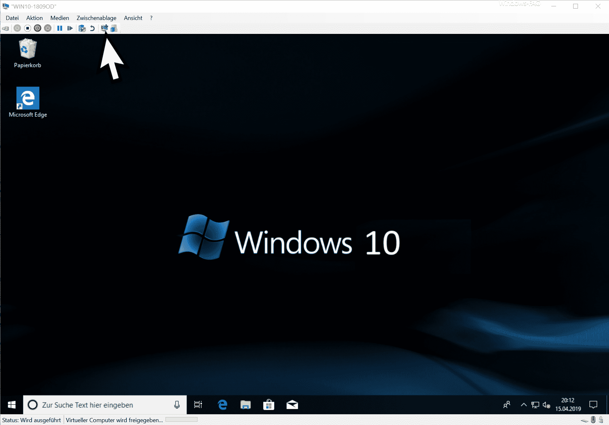This screenshot has width=609, height=425.
Task: Click the Cortana circle icon
Action: pos(33,405)
